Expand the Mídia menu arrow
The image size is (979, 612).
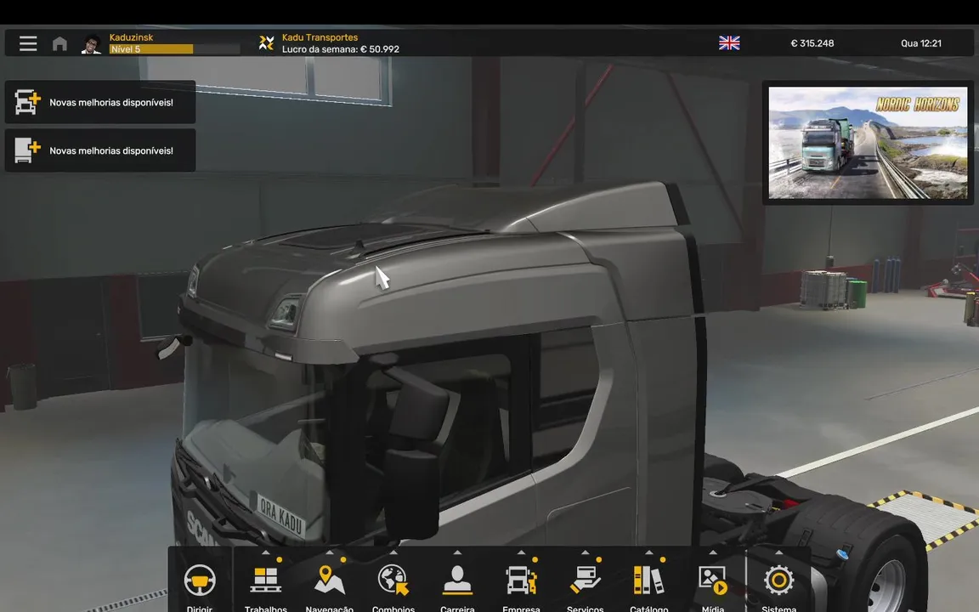tap(713, 552)
